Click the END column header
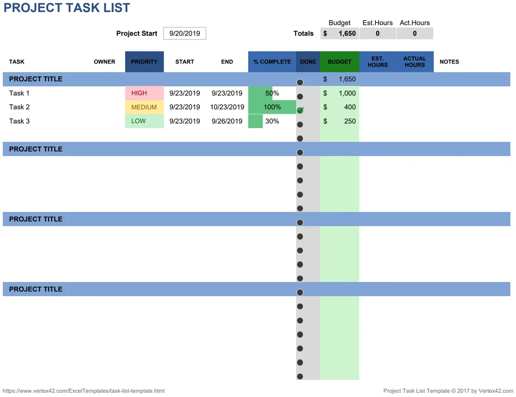The height and width of the screenshot is (397, 516). [x=227, y=62]
